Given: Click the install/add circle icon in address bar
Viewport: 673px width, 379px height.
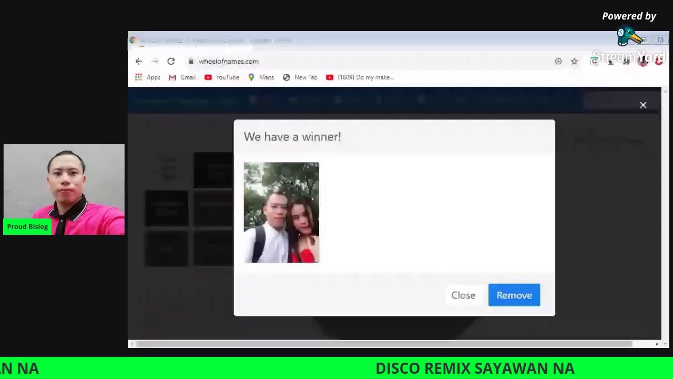Looking at the screenshot, I should (x=558, y=62).
